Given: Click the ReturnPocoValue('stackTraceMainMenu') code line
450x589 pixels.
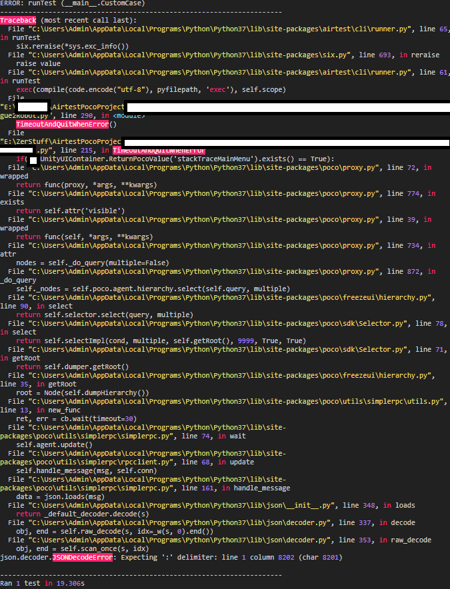Looking at the screenshot, I should click(x=175, y=159).
